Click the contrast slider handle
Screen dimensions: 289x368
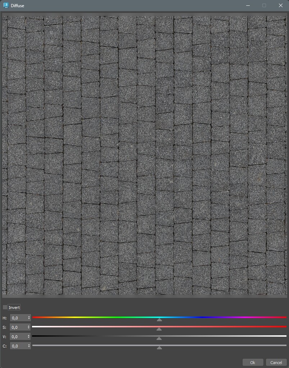coord(159,348)
